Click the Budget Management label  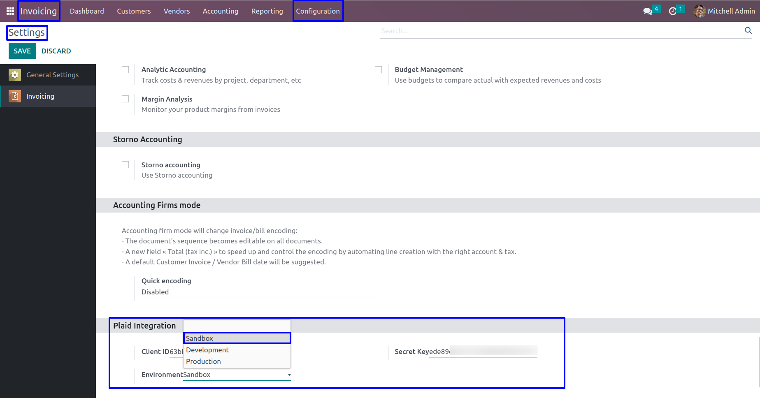tap(429, 69)
